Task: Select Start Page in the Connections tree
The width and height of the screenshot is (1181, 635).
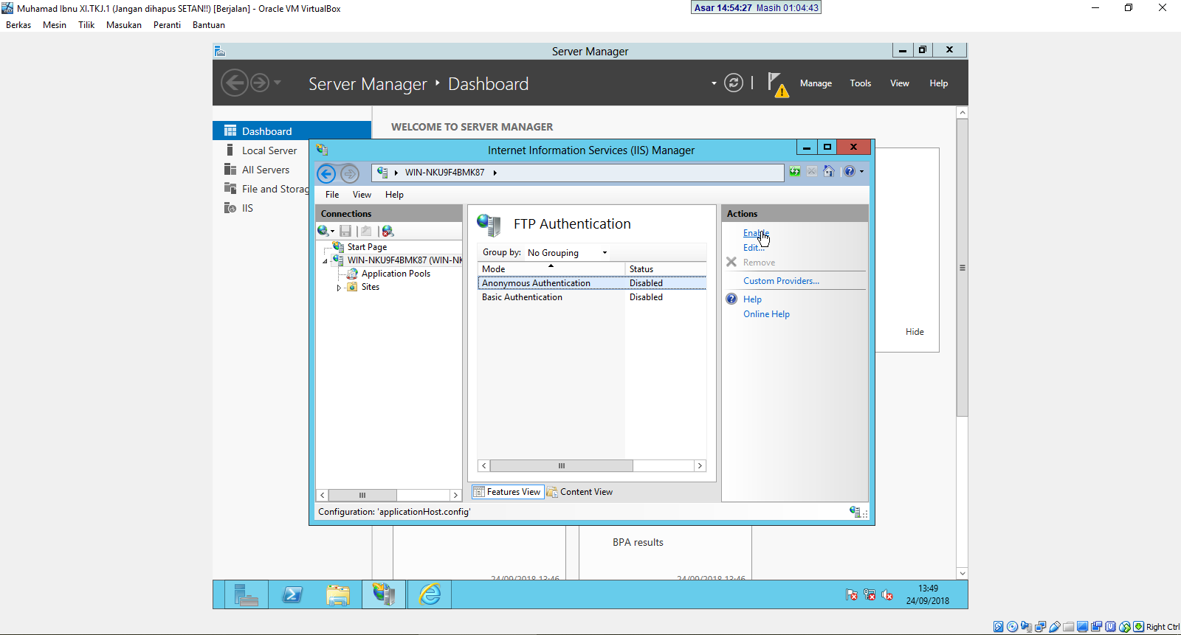Action: 367,247
